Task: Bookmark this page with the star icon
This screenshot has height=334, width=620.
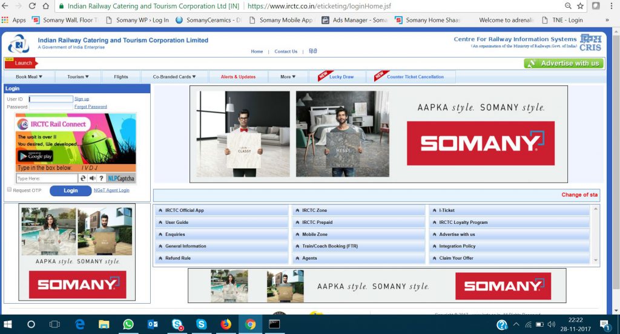Action: click(x=580, y=6)
